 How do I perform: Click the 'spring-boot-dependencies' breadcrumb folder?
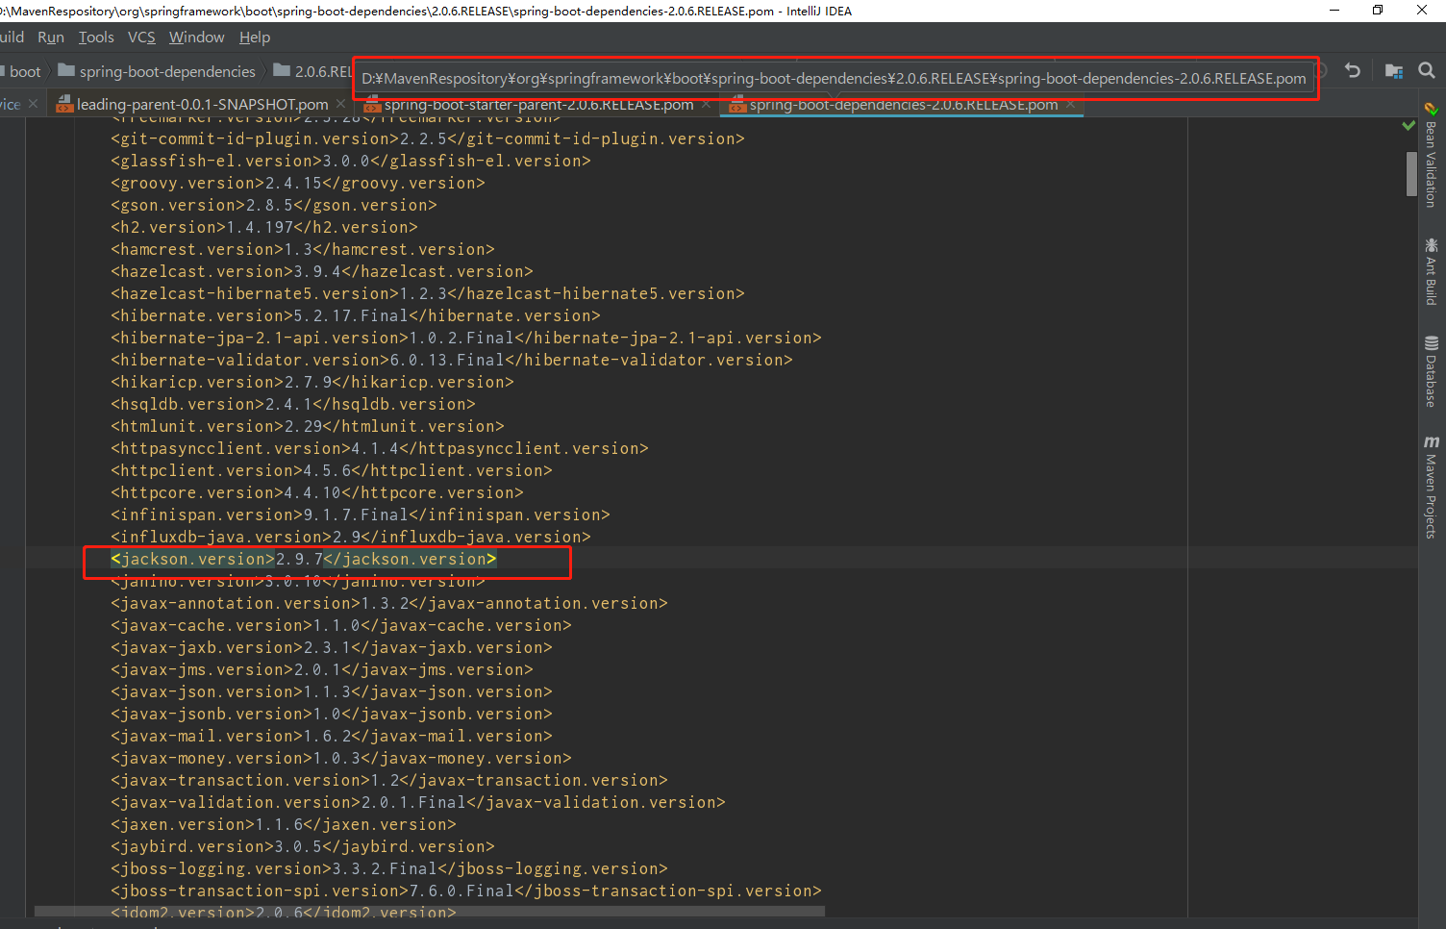click(x=157, y=71)
